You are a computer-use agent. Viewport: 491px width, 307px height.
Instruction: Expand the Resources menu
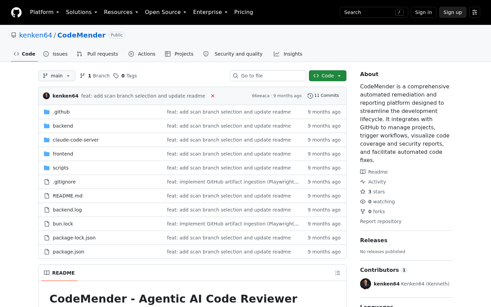pos(121,12)
